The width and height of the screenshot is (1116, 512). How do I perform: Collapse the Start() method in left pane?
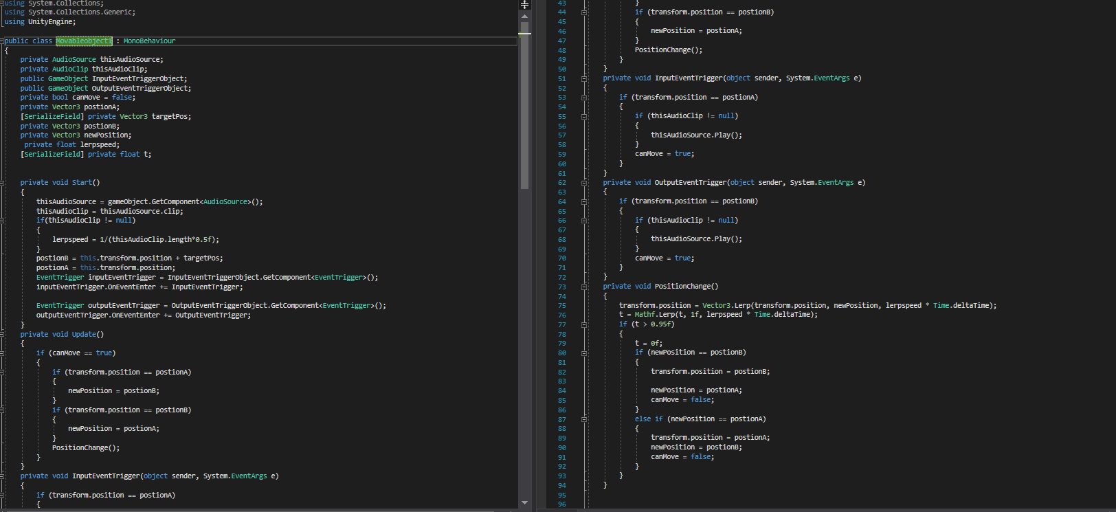tap(2, 183)
